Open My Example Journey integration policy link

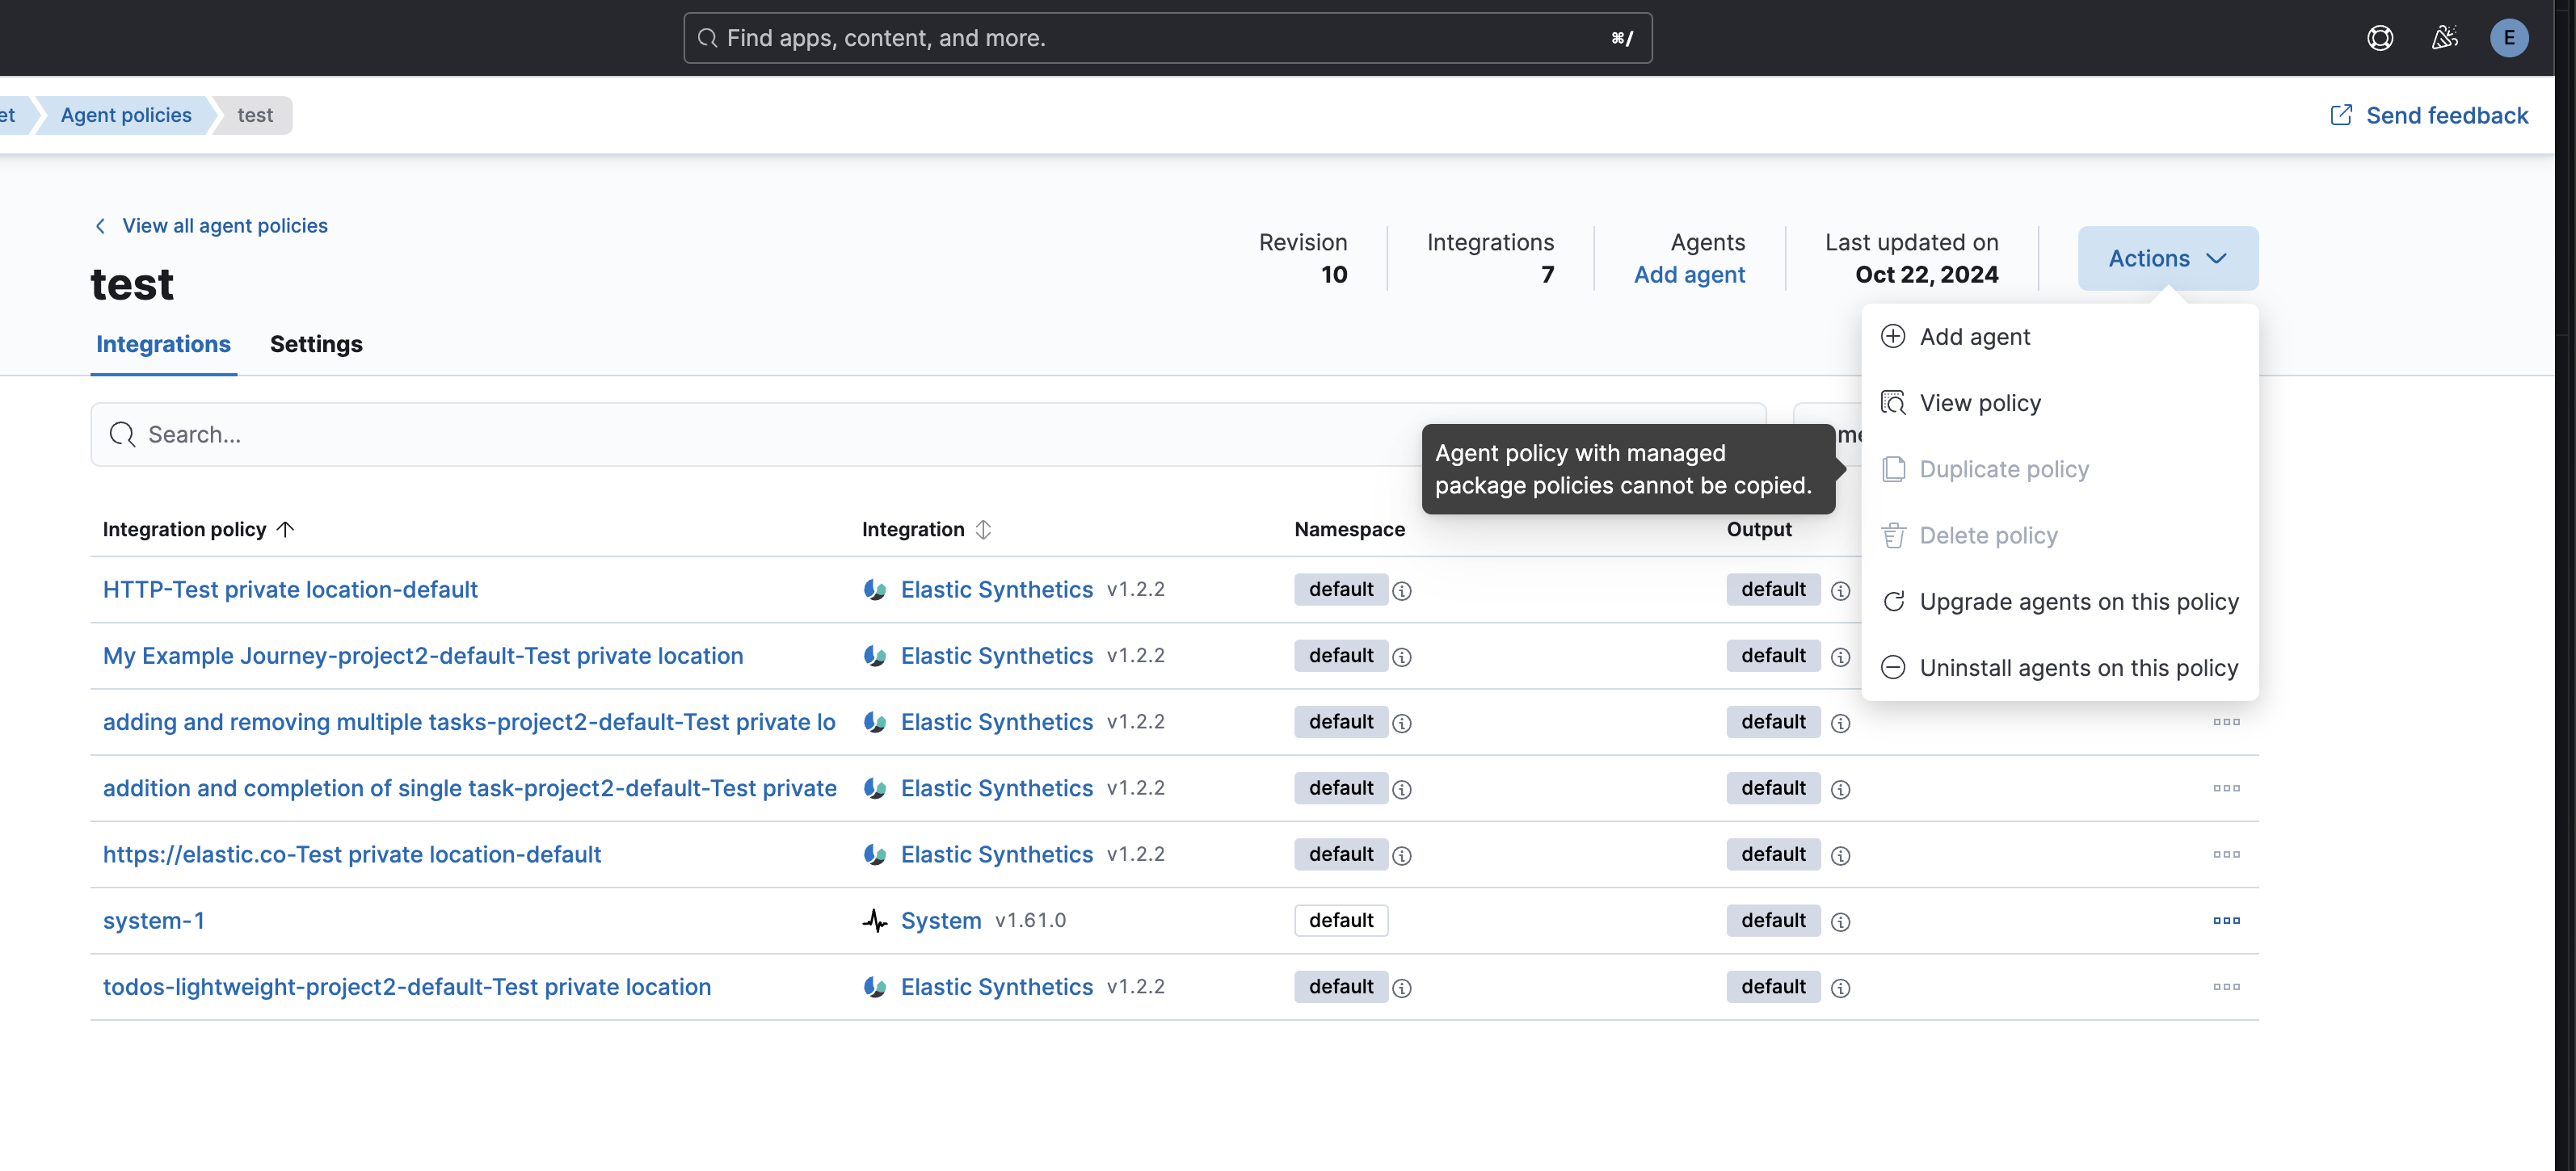tap(423, 656)
